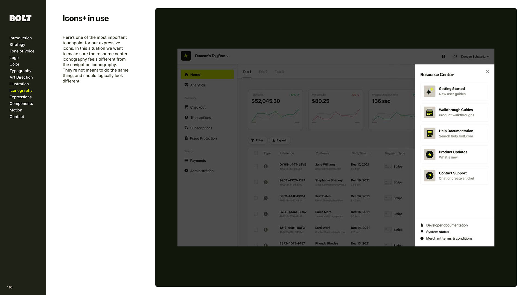The width and height of the screenshot is (525, 295).
Task: Click the Bolt lightning logo icon
Action: tap(186, 56)
